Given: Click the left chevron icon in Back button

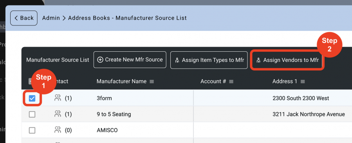Looking at the screenshot, I should tap(16, 18).
